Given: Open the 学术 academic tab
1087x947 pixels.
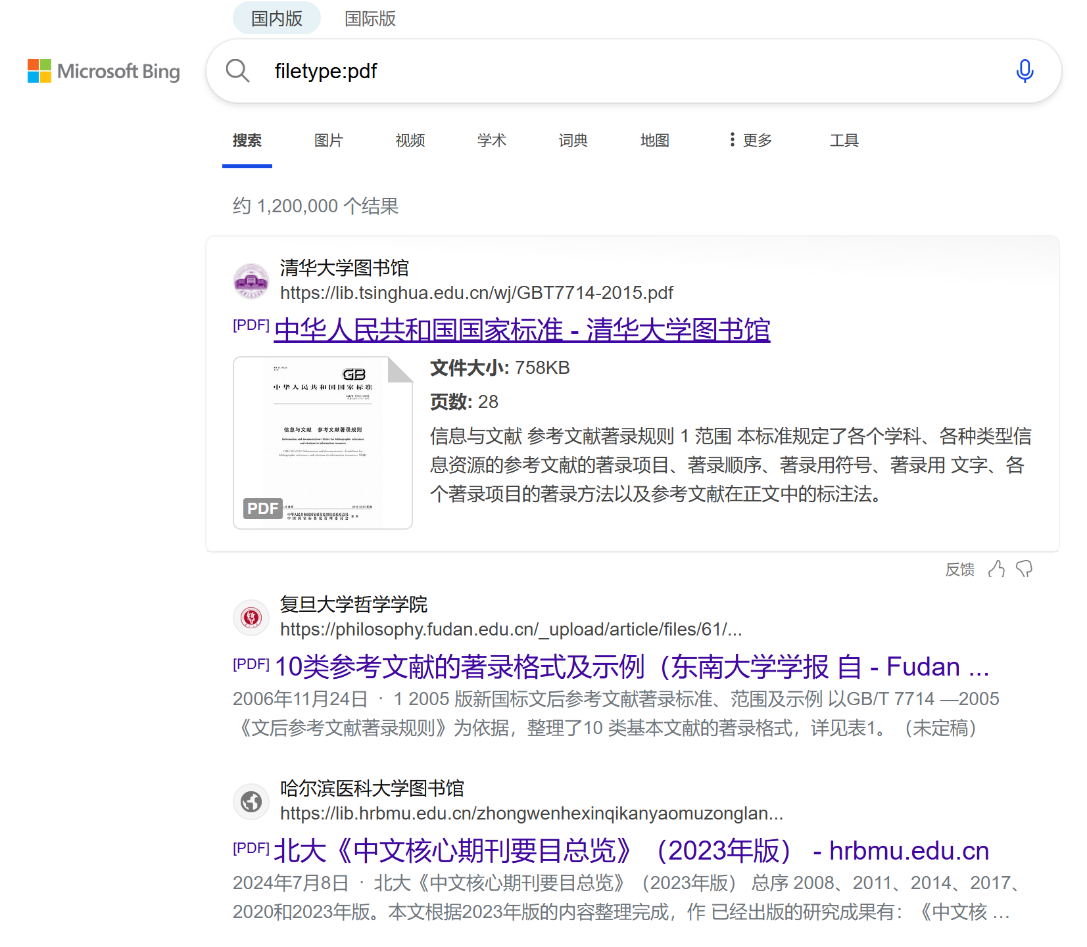Looking at the screenshot, I should pos(492,140).
